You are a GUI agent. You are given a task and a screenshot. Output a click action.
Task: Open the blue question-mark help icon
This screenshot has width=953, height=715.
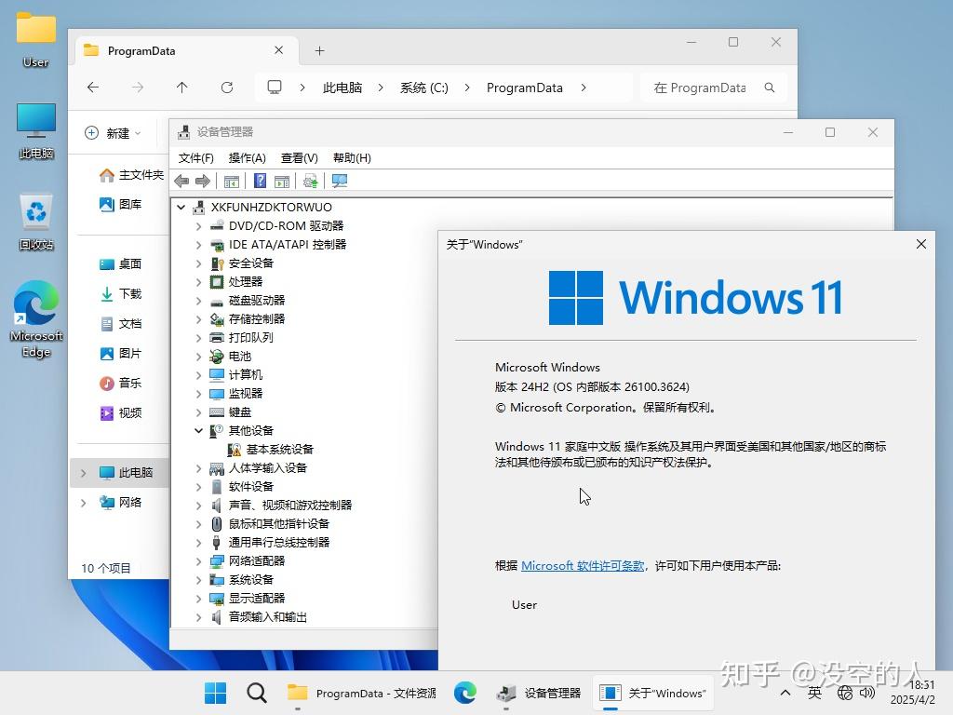point(261,181)
